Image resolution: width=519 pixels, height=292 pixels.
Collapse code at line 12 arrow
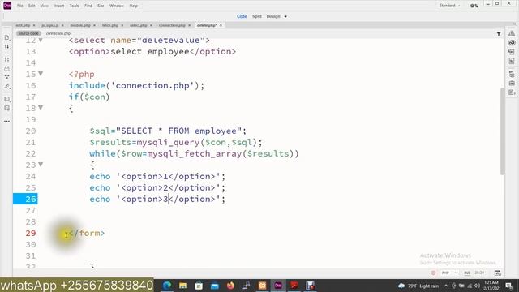point(41,40)
